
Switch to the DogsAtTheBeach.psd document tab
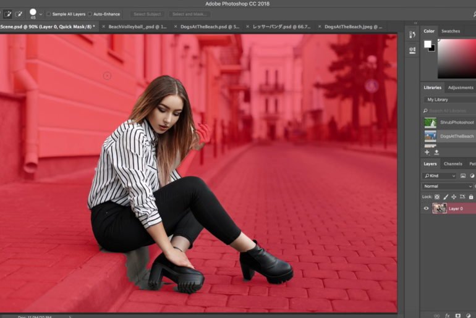210,27
